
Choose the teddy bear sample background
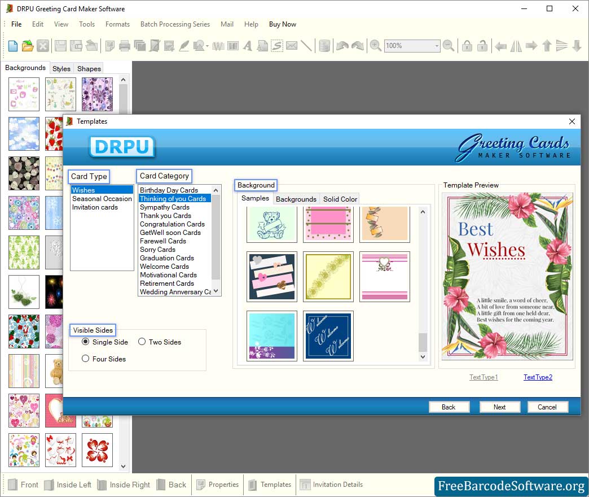271,224
